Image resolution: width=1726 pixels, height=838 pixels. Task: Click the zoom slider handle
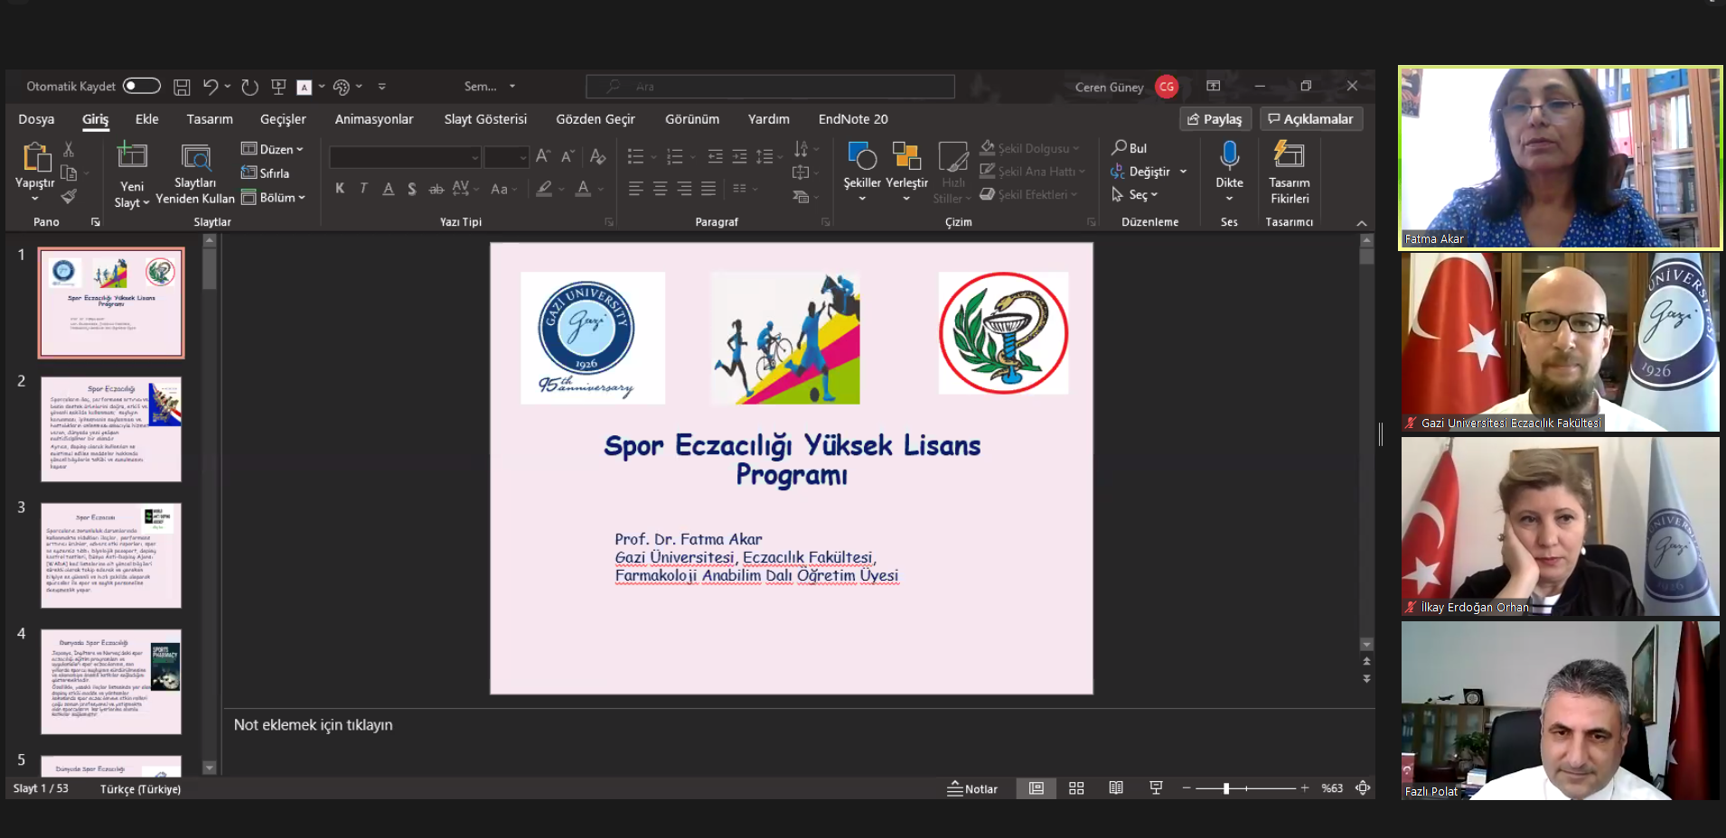1226,788
